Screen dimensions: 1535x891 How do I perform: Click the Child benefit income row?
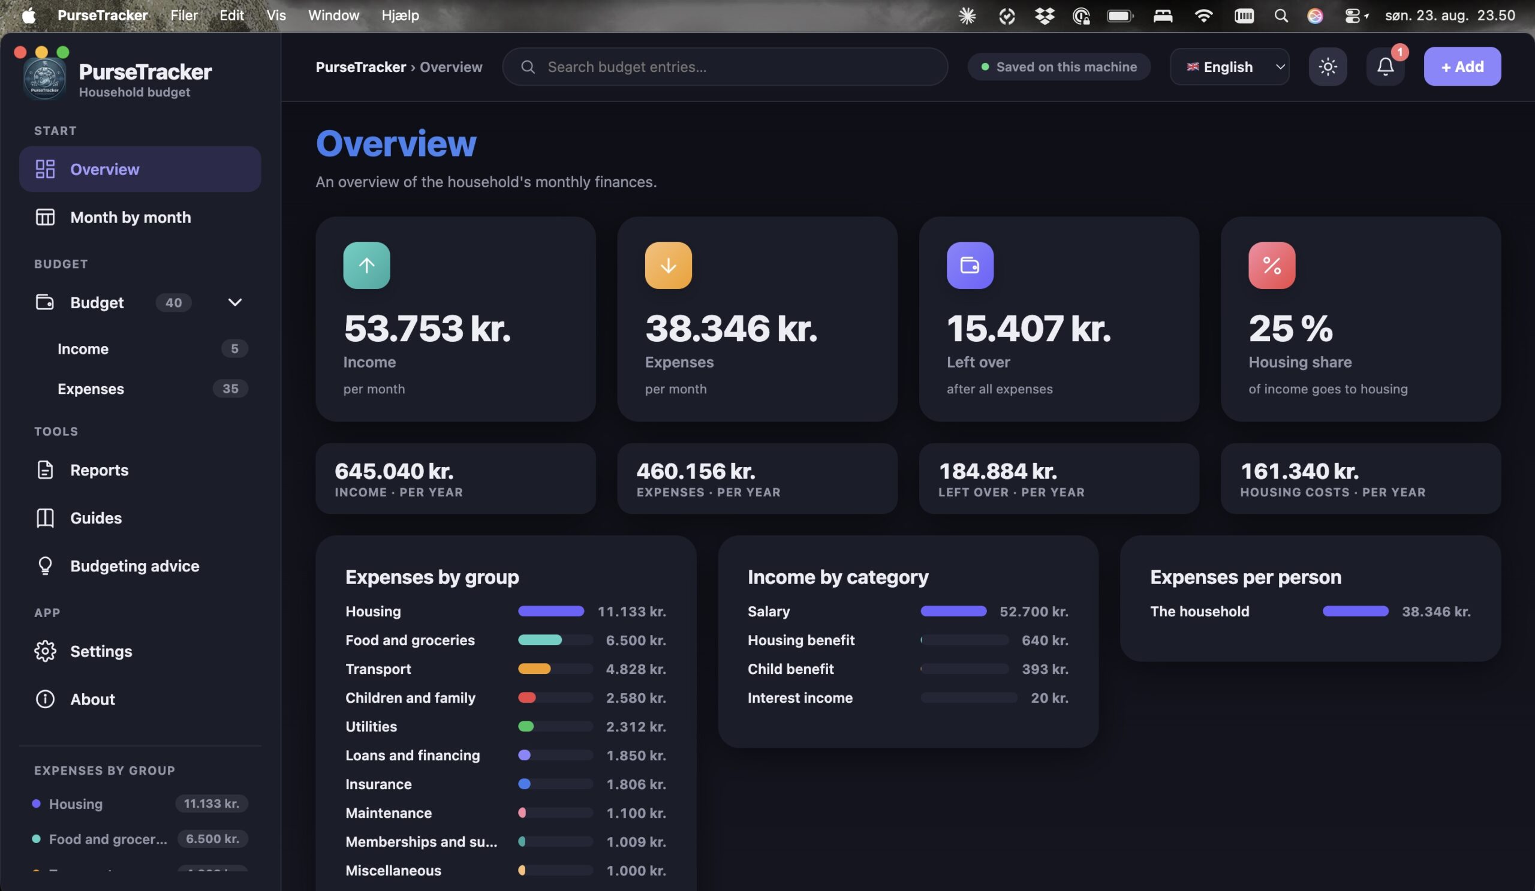(x=908, y=669)
